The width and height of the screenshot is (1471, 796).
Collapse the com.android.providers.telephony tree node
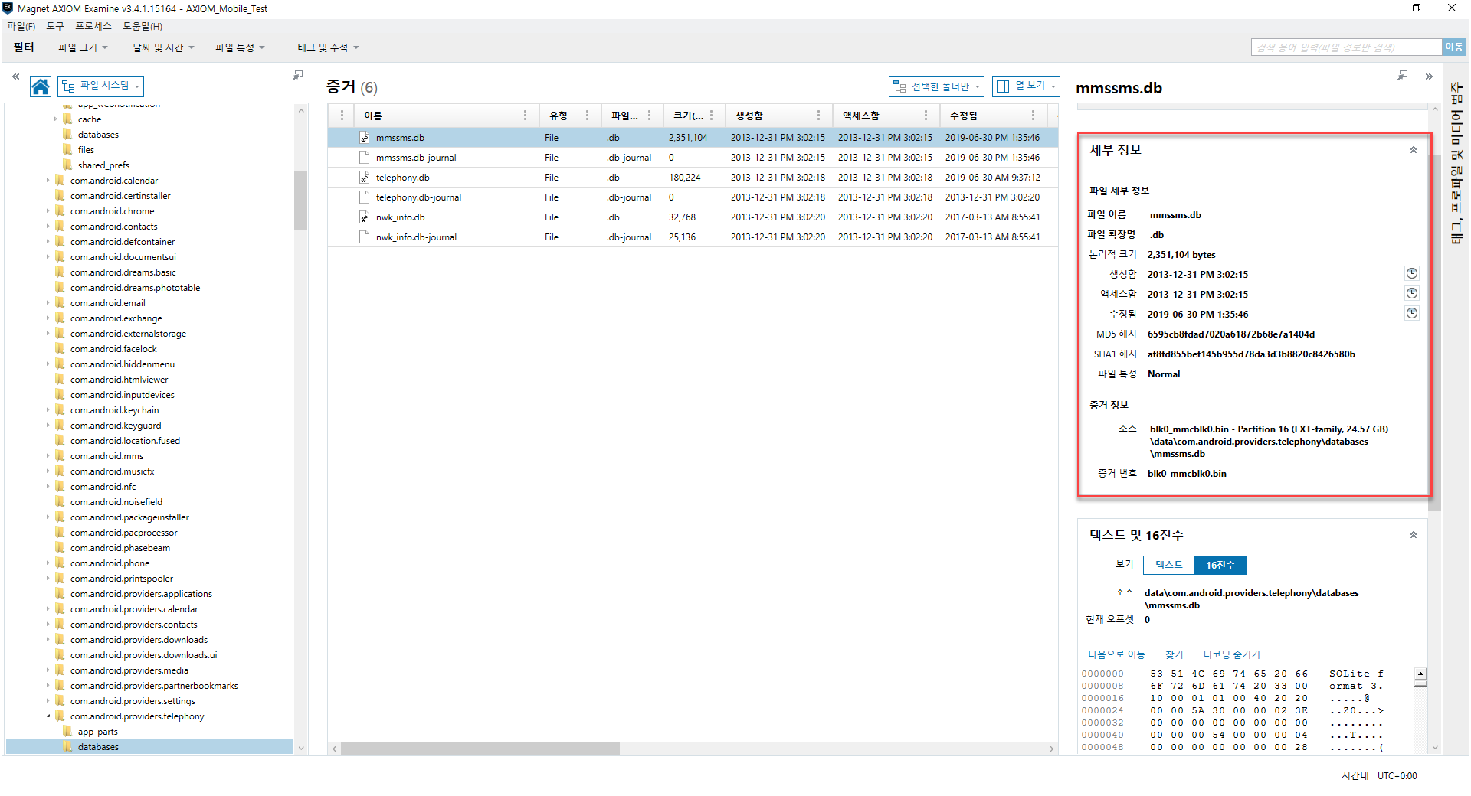pyautogui.click(x=48, y=716)
